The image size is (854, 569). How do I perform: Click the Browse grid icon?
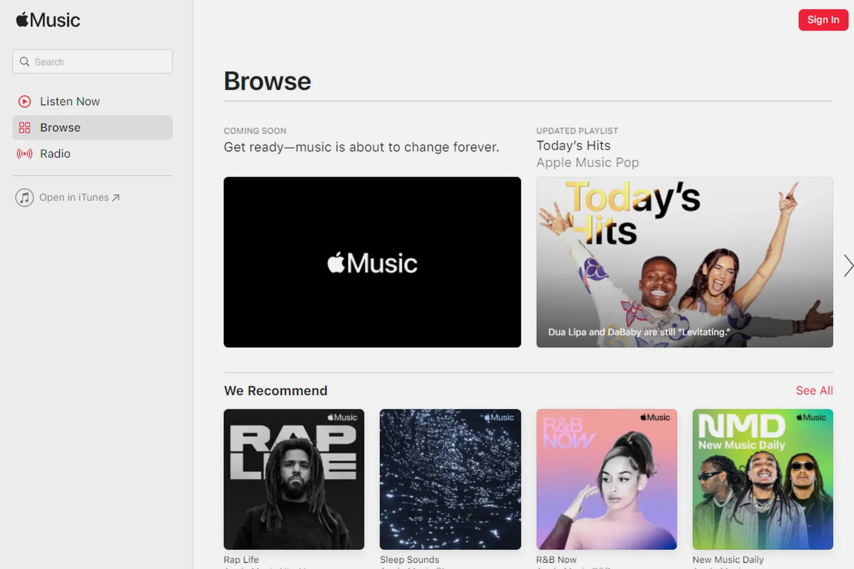tap(25, 128)
